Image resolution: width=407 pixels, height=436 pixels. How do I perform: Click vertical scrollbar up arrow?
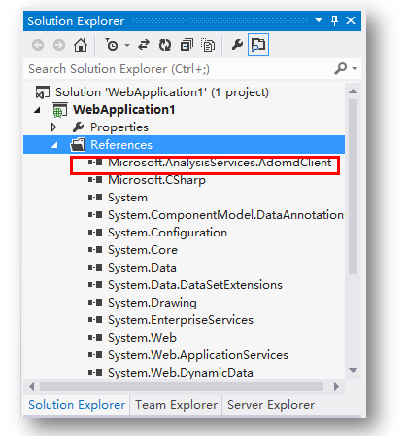(353, 91)
